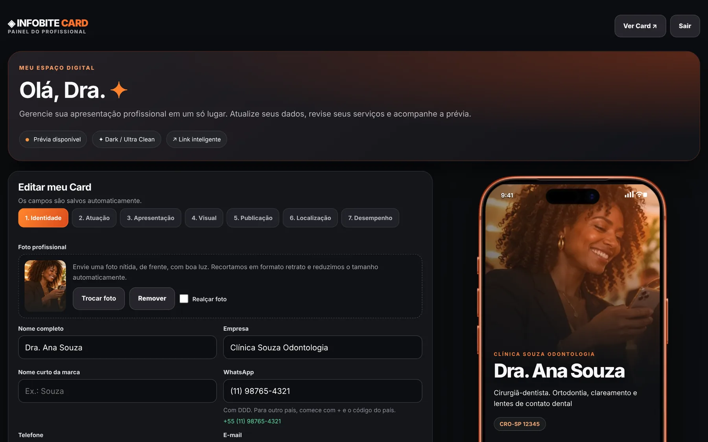This screenshot has width=708, height=442.
Task: Open the Link inteligente chip
Action: coord(197,139)
